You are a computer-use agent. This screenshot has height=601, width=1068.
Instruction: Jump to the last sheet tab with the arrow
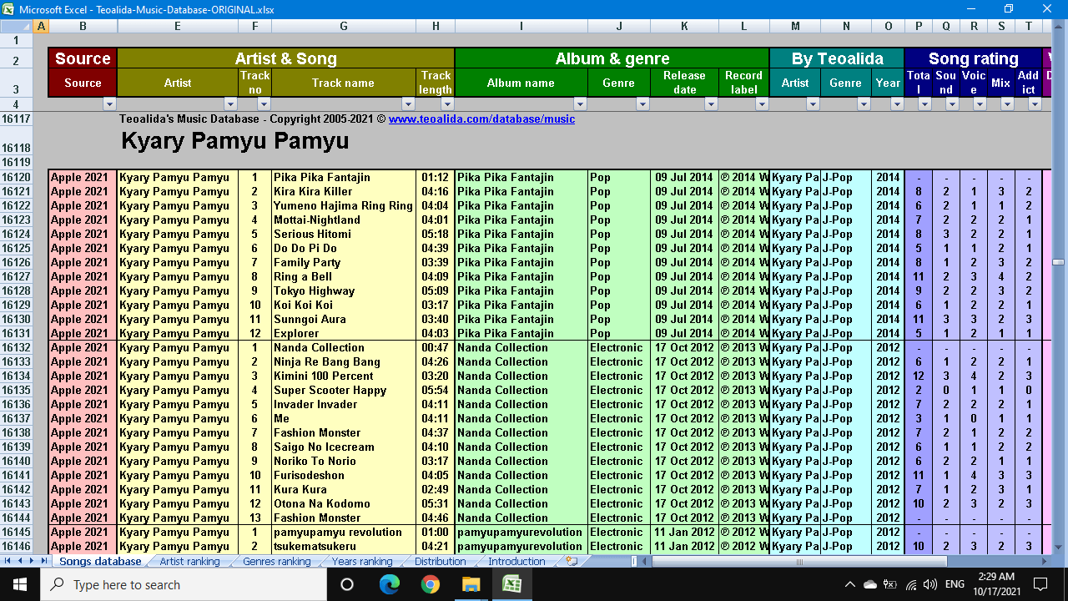[x=44, y=561]
